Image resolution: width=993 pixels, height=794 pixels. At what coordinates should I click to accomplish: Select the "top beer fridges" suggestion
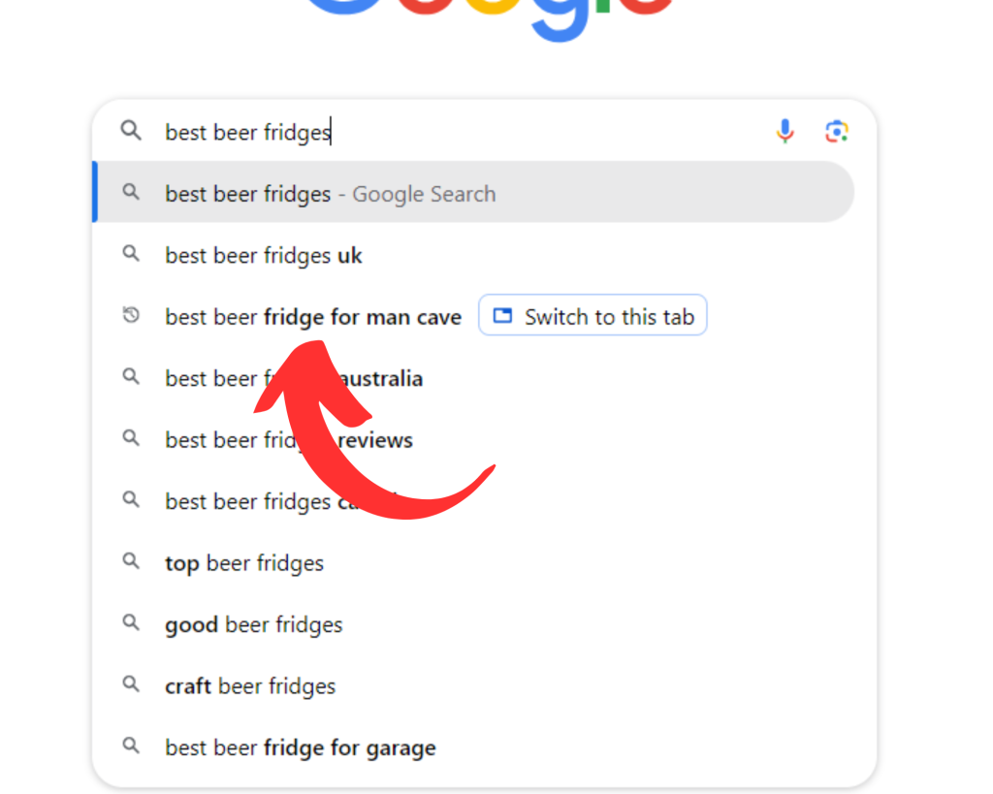point(244,563)
